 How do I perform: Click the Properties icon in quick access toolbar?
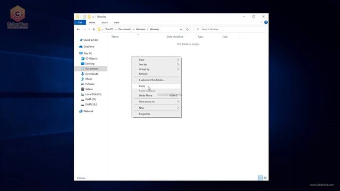pyautogui.click(x=84, y=16)
